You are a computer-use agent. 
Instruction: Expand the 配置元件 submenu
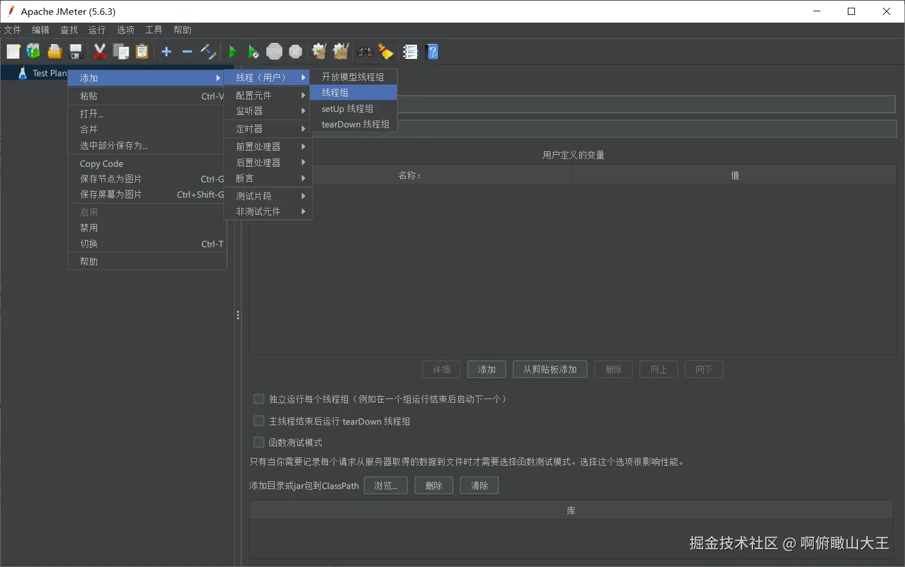(268, 95)
